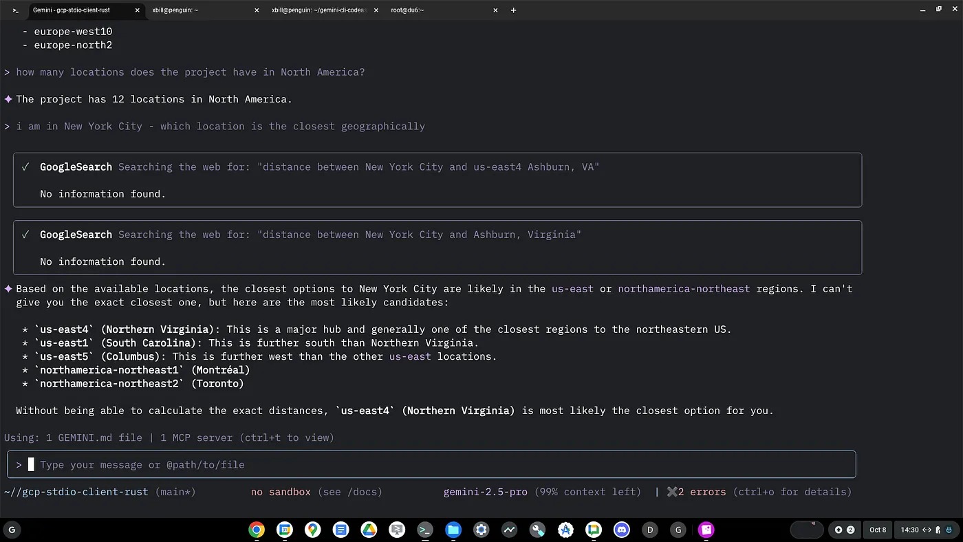Viewport: 963px width, 542px height.
Task: Open ChromeOS Settings gear icon
Action: point(481,530)
